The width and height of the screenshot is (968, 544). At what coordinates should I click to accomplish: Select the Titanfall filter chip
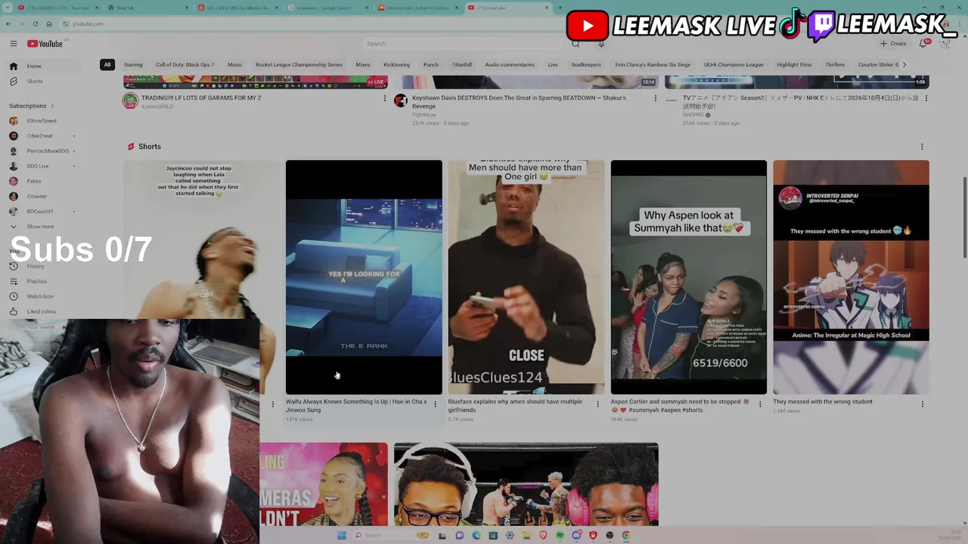click(462, 65)
